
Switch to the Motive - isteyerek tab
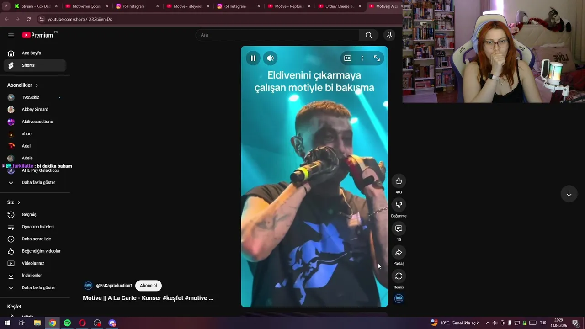(188, 6)
